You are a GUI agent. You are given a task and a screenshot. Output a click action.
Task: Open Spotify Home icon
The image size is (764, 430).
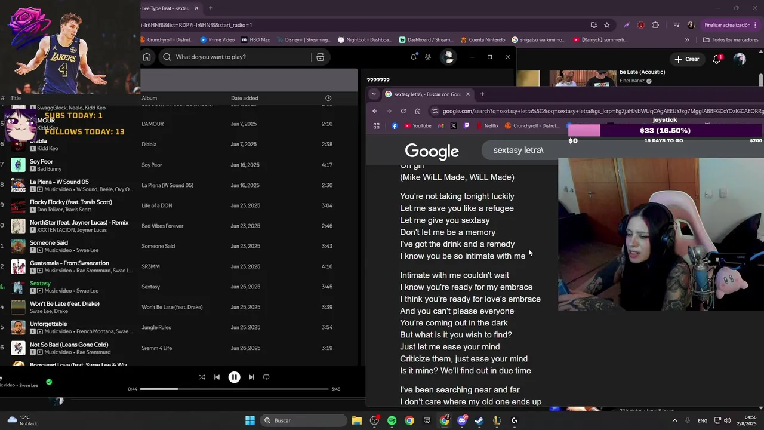coord(147,57)
